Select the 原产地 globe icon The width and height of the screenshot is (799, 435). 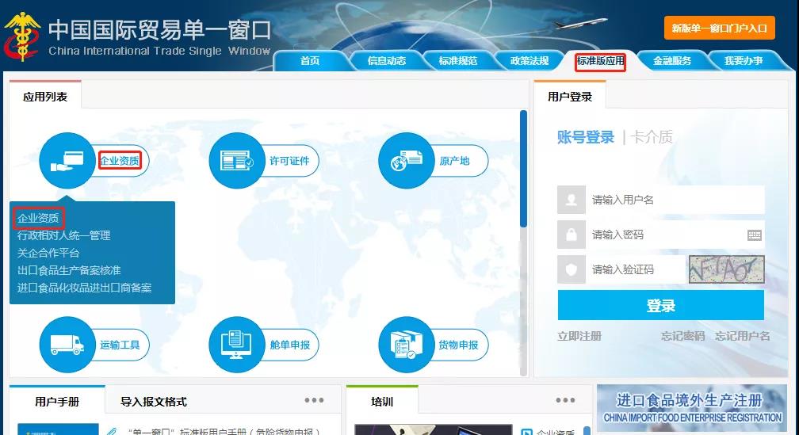point(406,160)
